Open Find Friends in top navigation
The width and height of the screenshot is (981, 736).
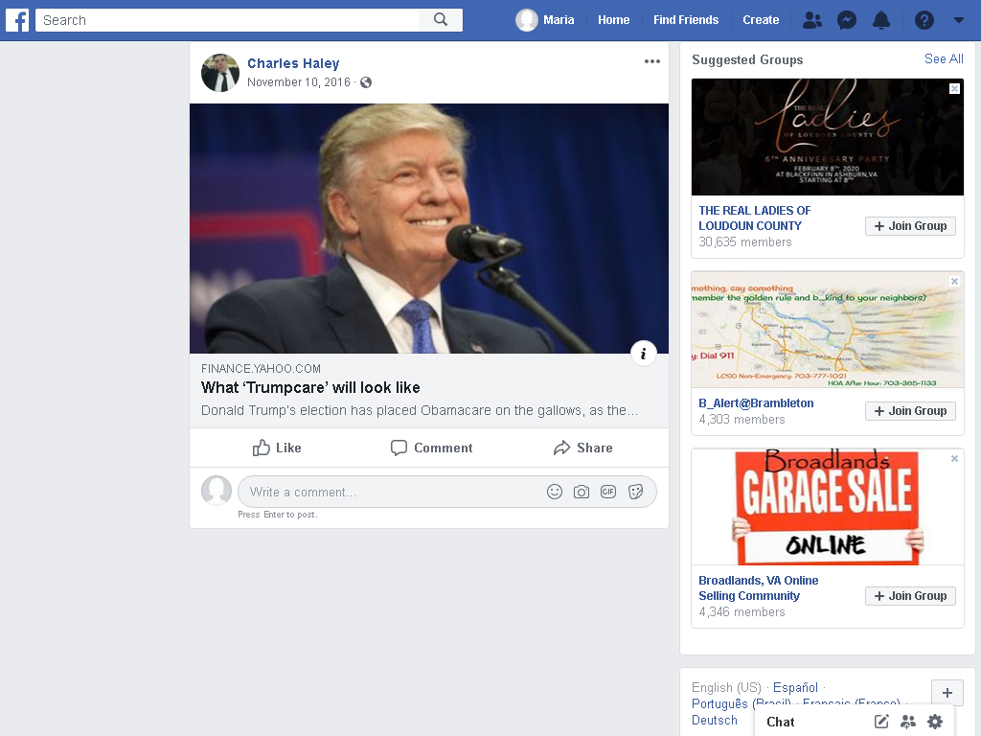pyautogui.click(x=686, y=20)
